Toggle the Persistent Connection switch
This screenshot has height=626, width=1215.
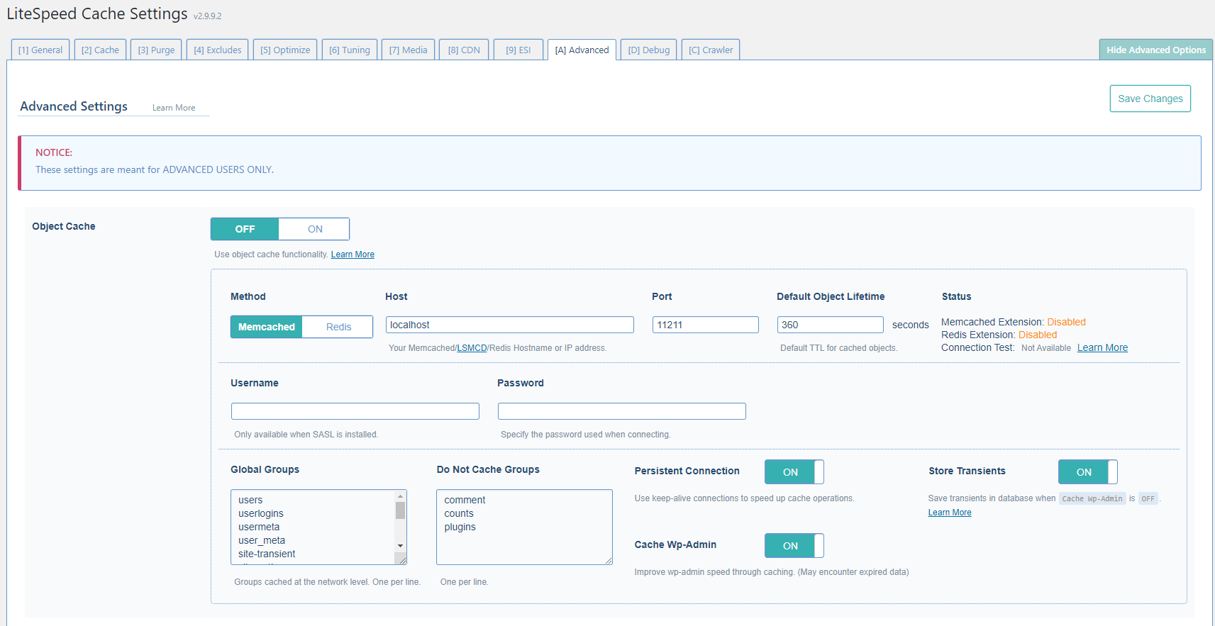tap(794, 472)
